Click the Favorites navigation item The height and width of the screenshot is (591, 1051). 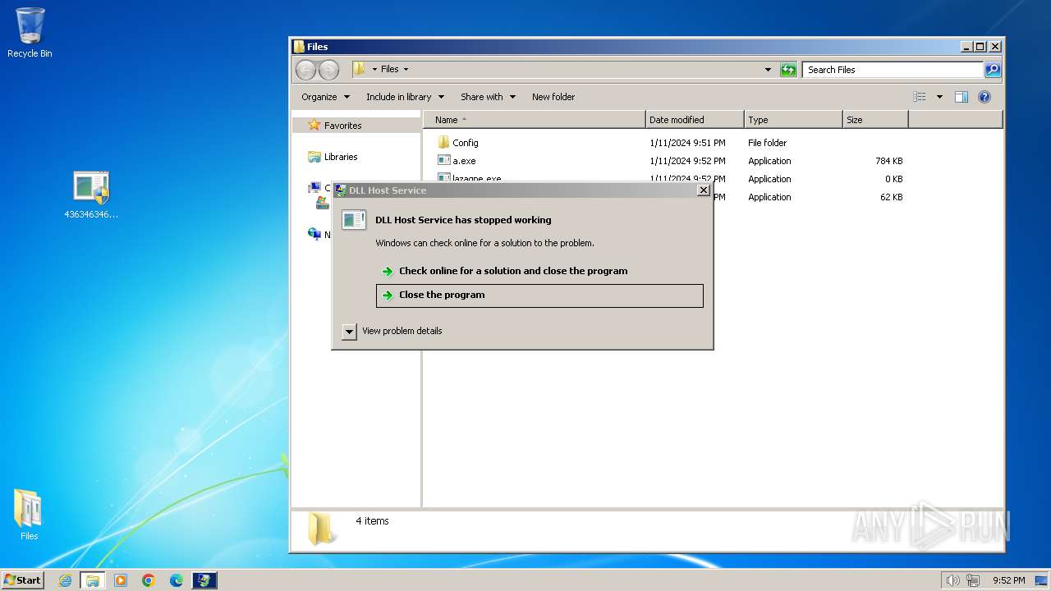[x=356, y=126]
